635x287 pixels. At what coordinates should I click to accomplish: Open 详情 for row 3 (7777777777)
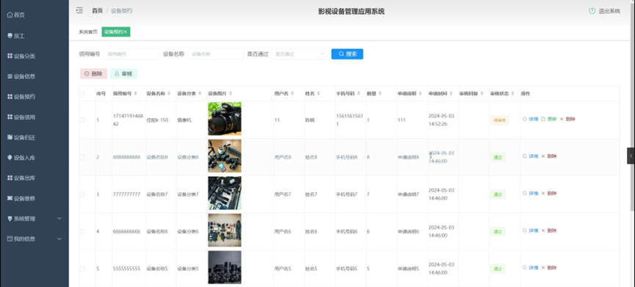pos(531,194)
